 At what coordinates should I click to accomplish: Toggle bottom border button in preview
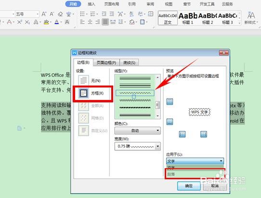pyautogui.click(x=170, y=122)
